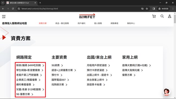Reload the page
Screen dimensions: 176x99
tap(13, 9)
